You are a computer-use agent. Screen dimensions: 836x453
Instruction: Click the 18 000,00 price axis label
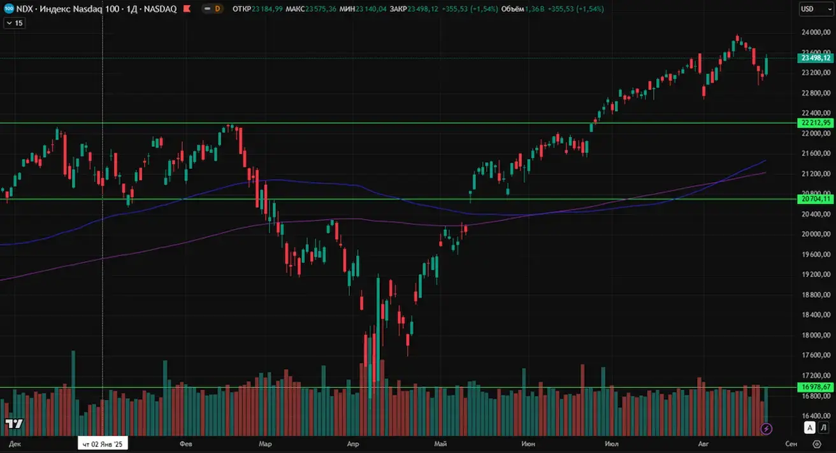816,336
